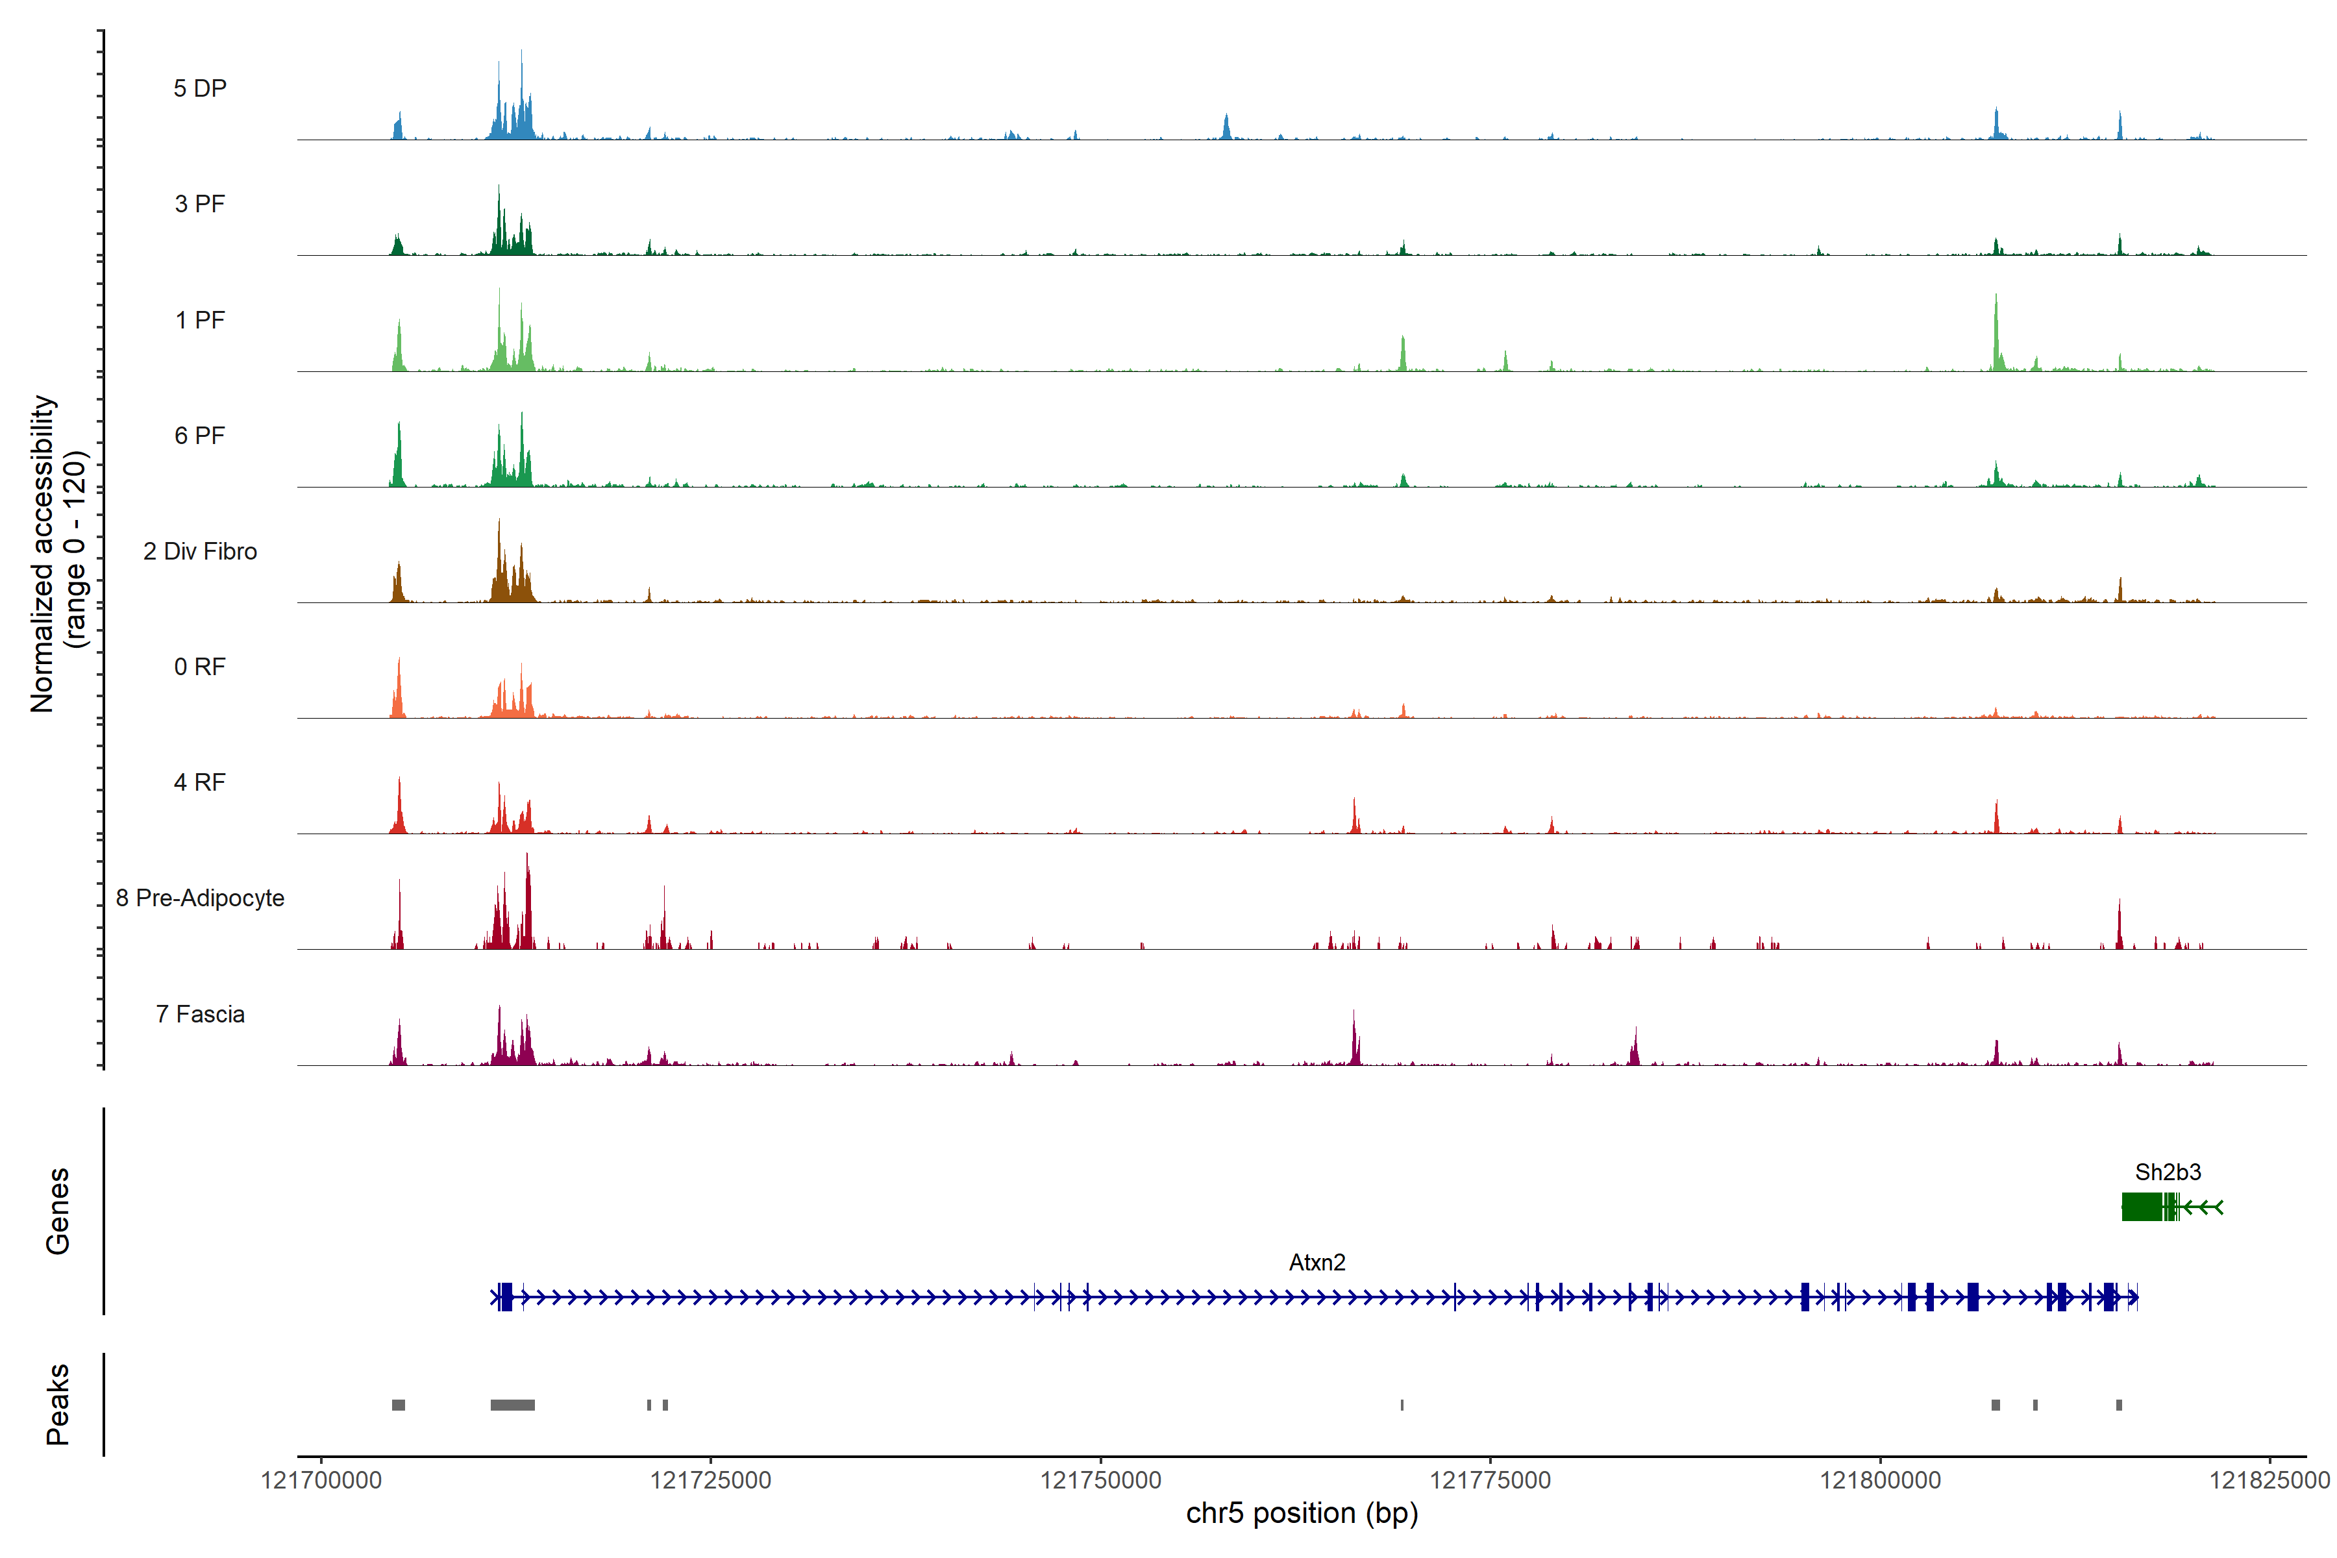The height and width of the screenshot is (1558, 2337).
Task: Click the 7 Fascia track label
Action: 200,1013
